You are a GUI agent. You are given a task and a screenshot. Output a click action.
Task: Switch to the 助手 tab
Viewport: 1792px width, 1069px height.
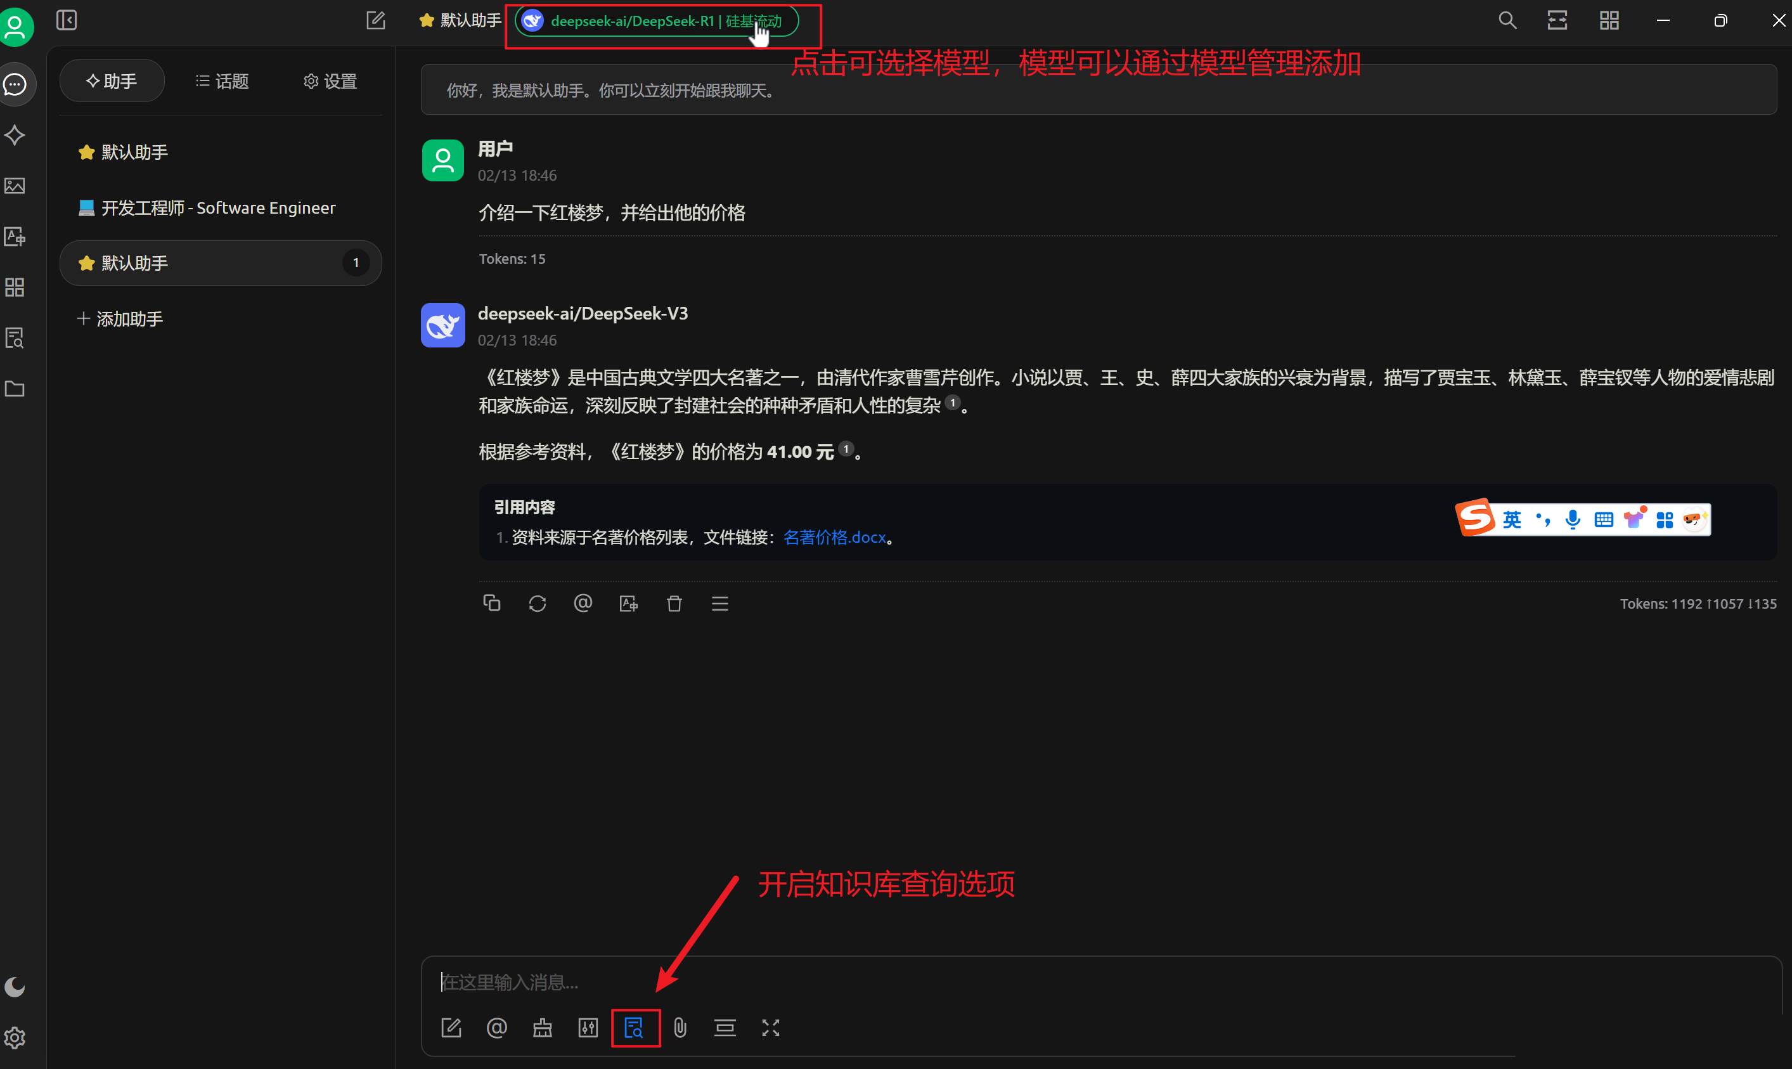(112, 81)
